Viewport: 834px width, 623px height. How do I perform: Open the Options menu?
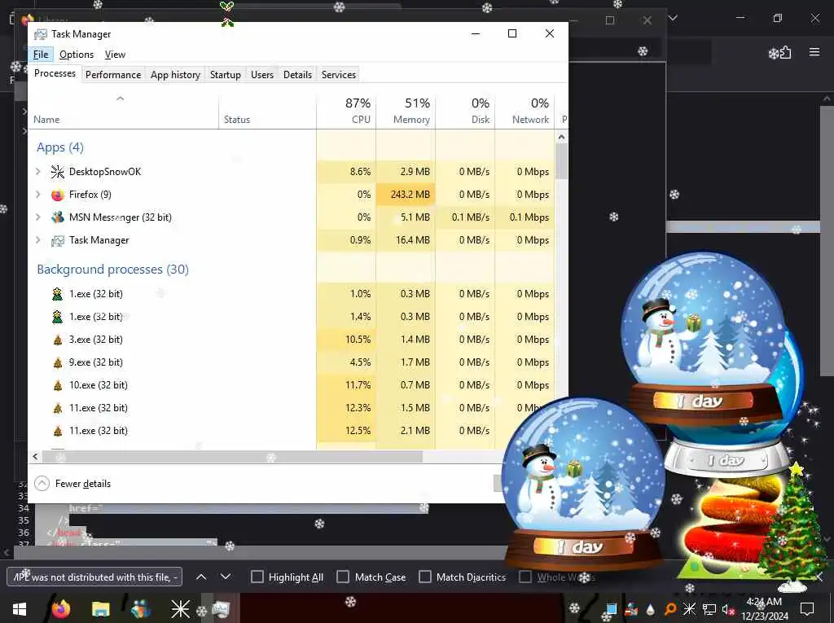coord(76,55)
